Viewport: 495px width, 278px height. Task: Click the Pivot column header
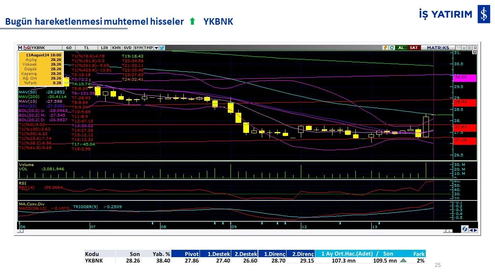coord(186,254)
